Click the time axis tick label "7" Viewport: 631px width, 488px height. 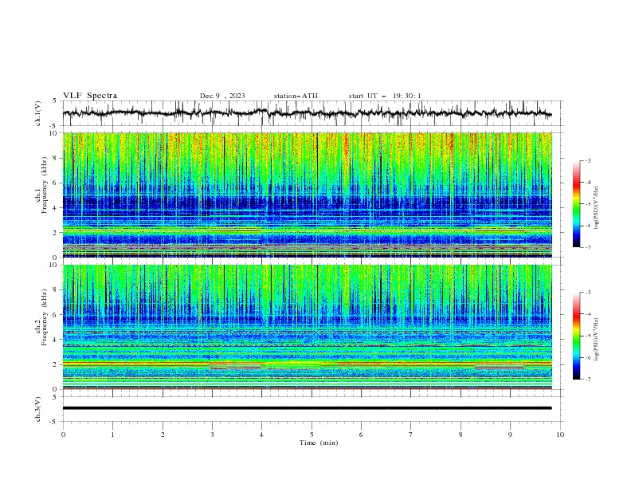click(x=411, y=435)
